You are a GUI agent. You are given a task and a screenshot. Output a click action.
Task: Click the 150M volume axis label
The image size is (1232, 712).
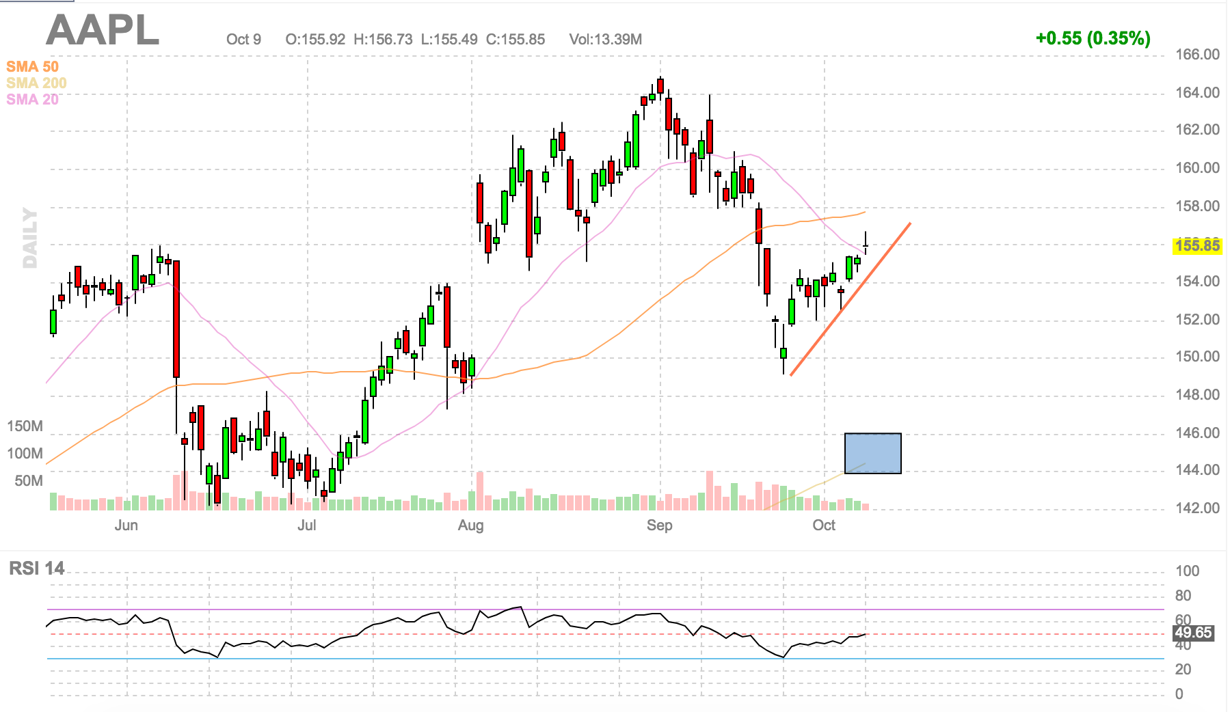pyautogui.click(x=25, y=426)
